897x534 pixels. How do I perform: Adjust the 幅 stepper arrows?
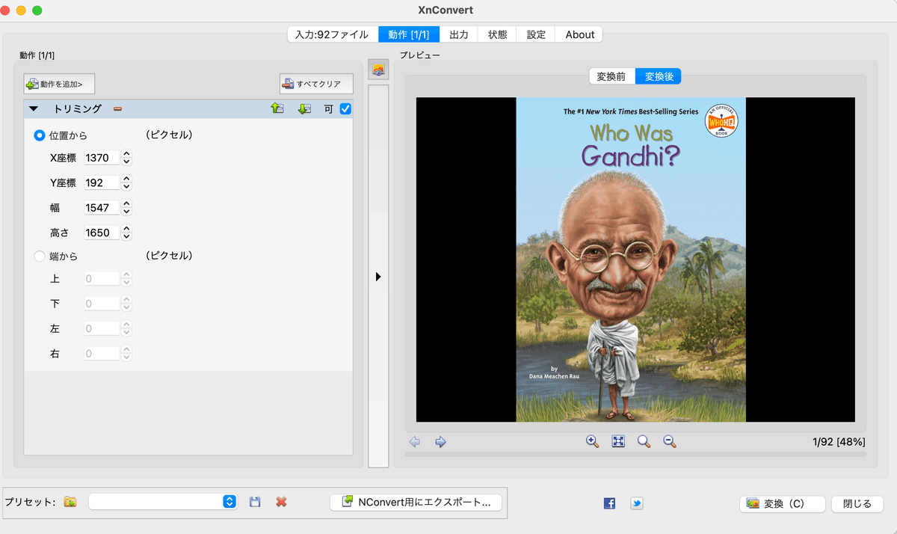pyautogui.click(x=126, y=207)
